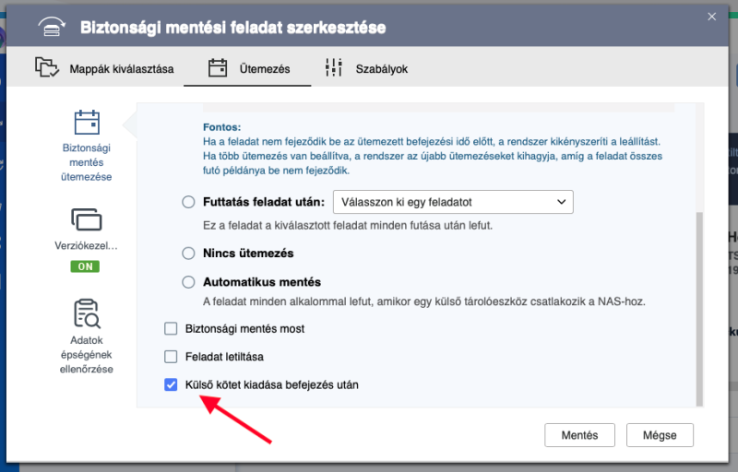
Task: Click the Szabályok sliders icon
Action: [334, 67]
